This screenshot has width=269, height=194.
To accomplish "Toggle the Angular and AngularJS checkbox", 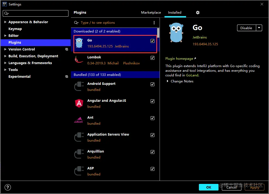I will (x=152, y=101).
